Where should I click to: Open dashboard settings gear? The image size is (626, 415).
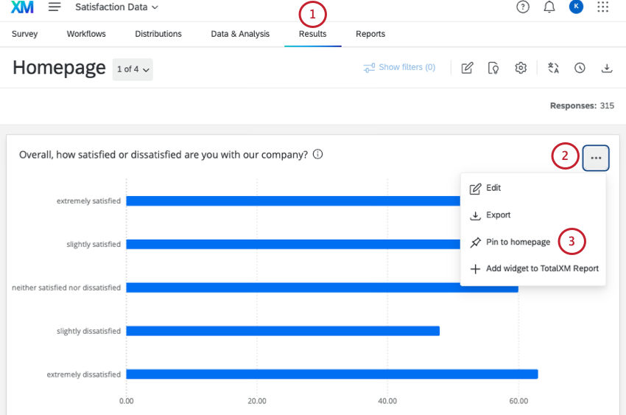521,68
